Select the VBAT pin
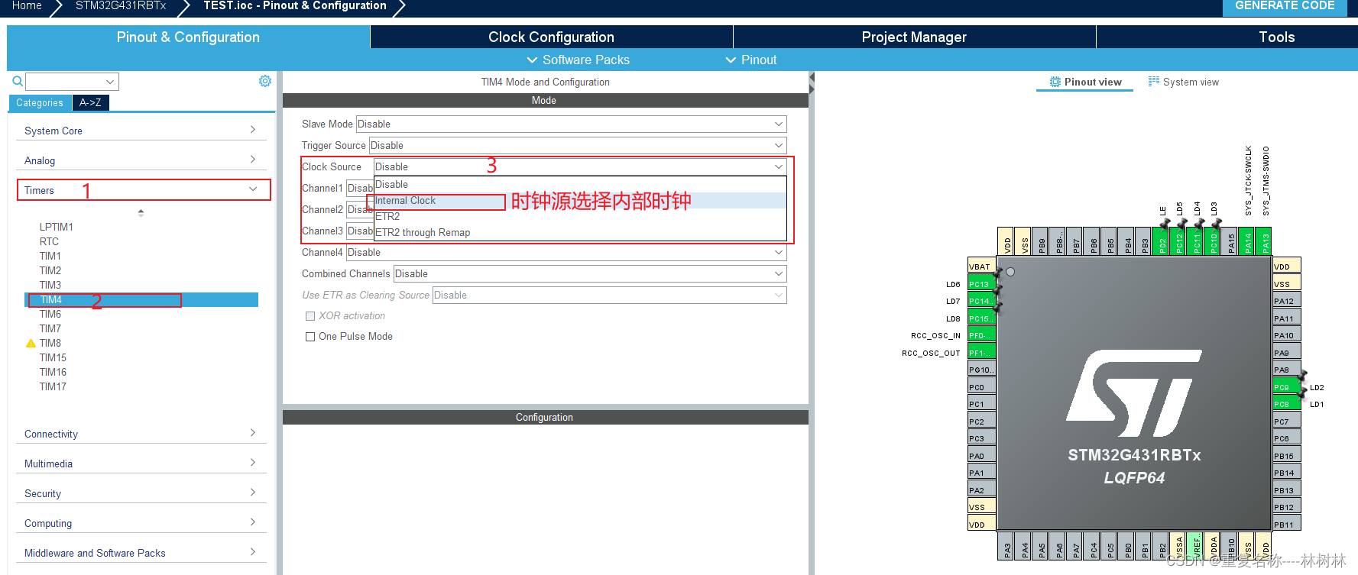Image resolution: width=1358 pixels, height=575 pixels. [981, 267]
